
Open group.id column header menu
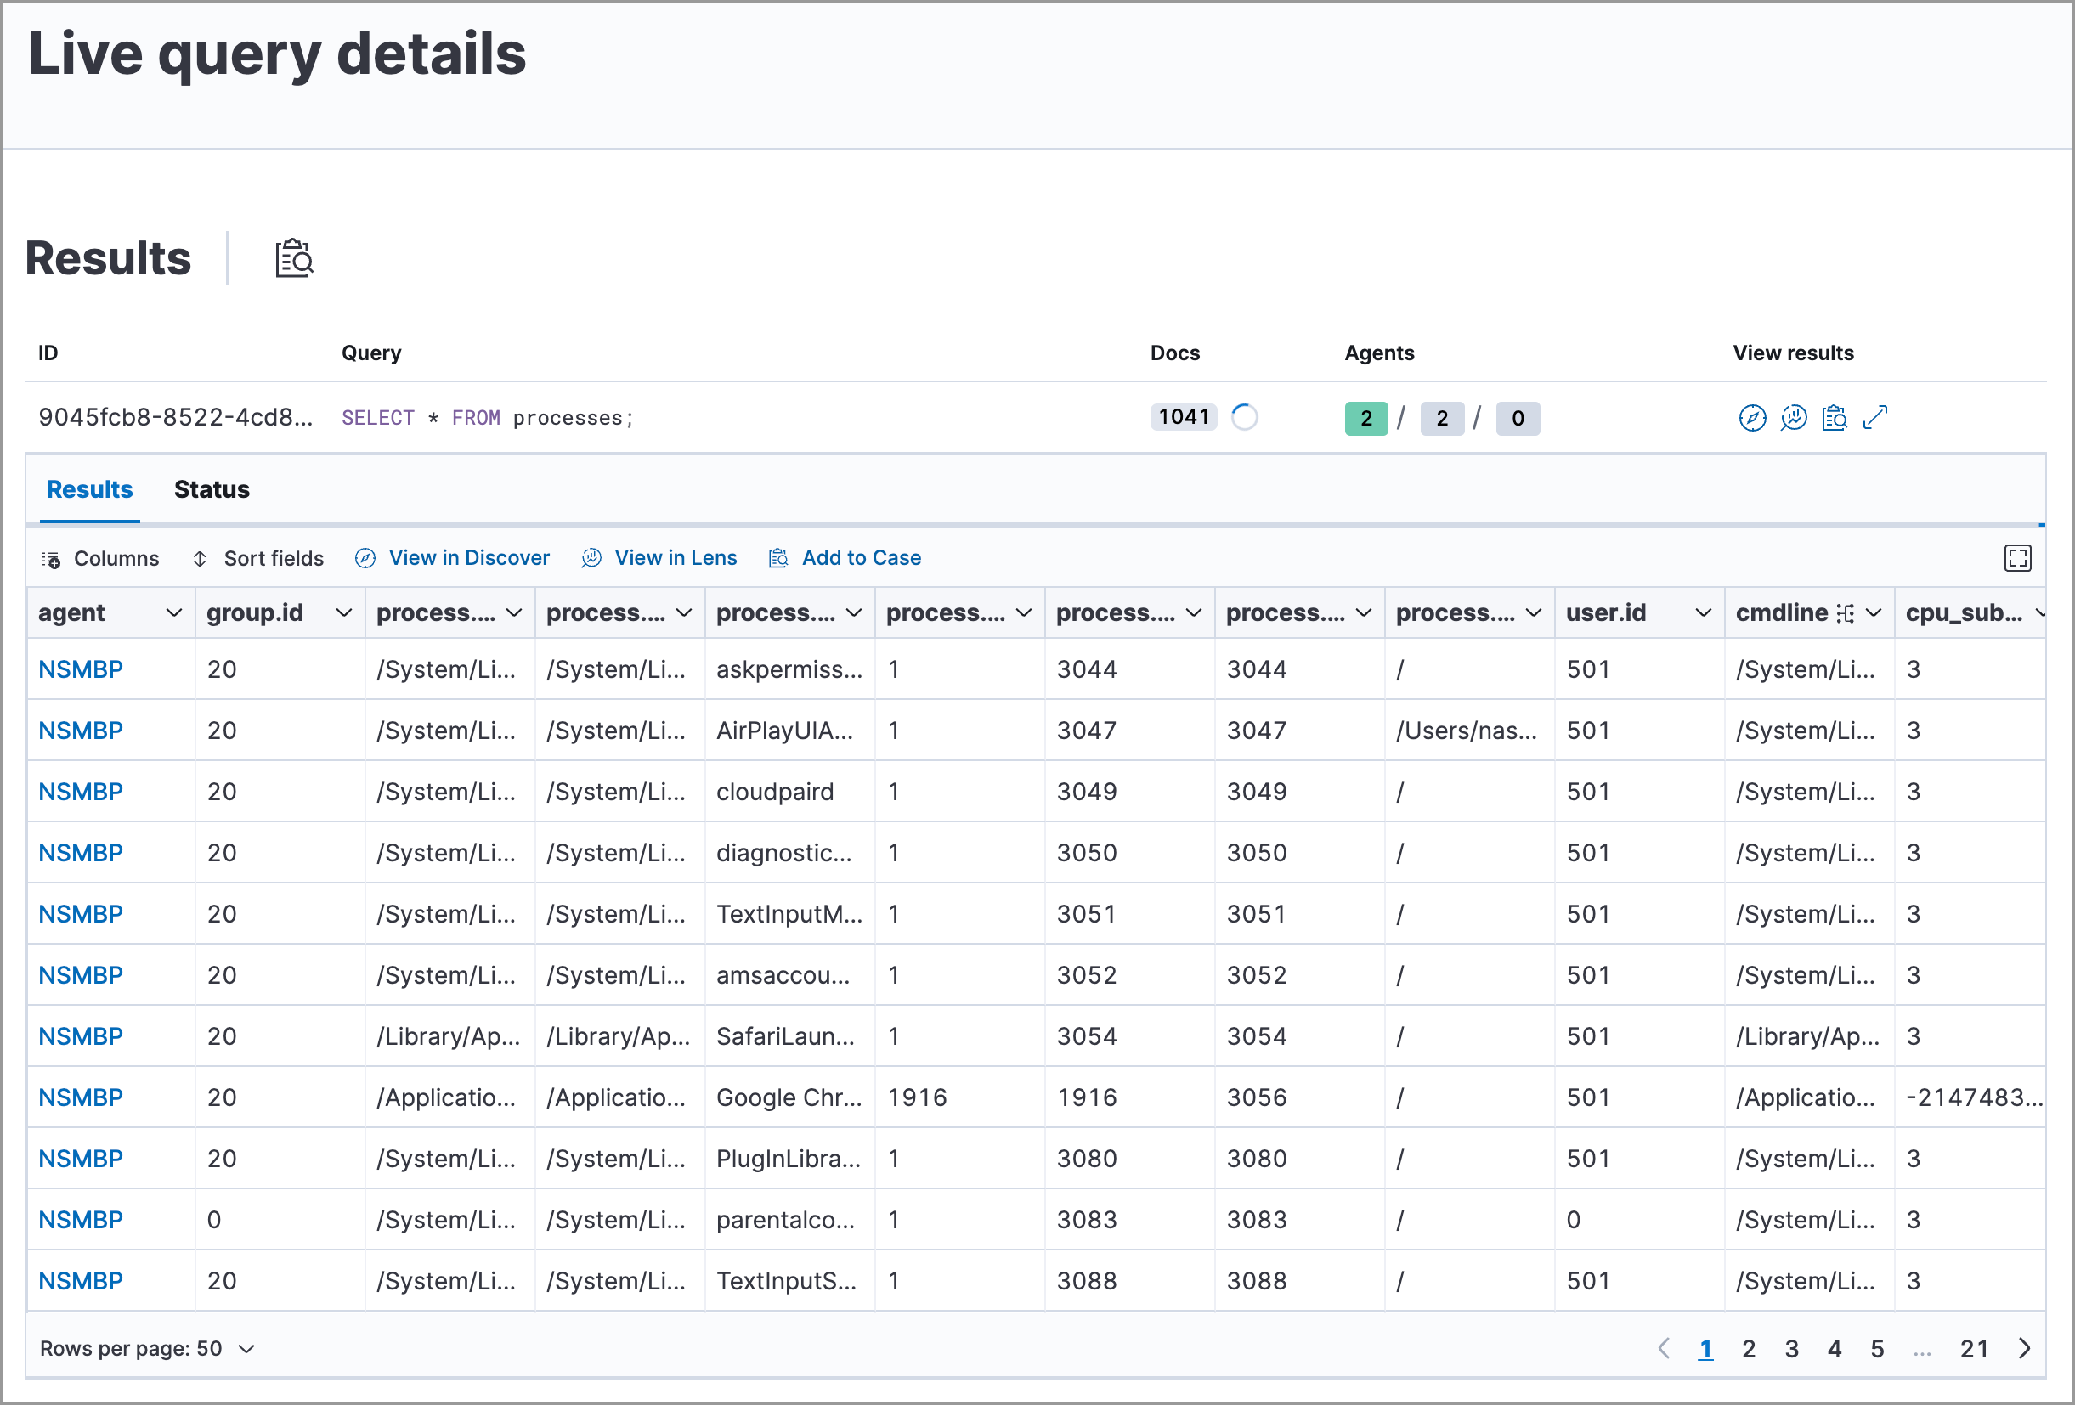pos(344,613)
